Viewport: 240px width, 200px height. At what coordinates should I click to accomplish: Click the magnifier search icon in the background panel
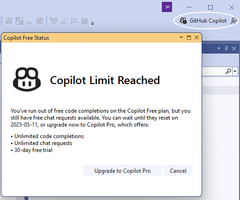(x=228, y=71)
